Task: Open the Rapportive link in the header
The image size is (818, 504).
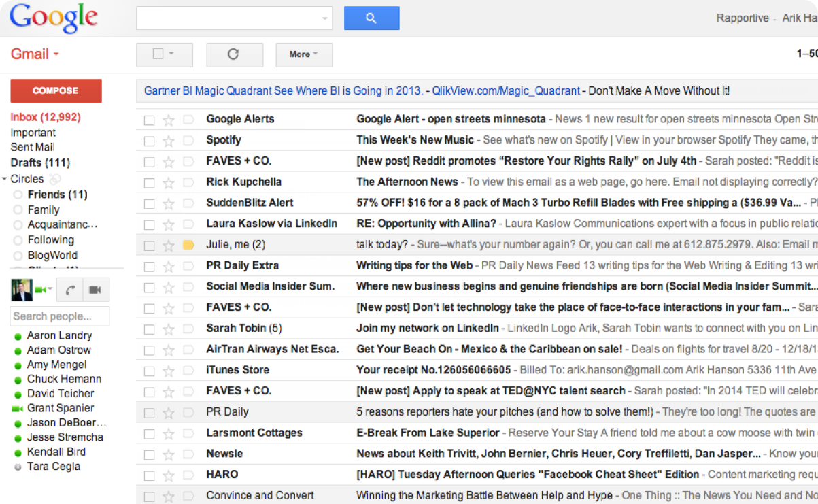Action: pyautogui.click(x=743, y=18)
